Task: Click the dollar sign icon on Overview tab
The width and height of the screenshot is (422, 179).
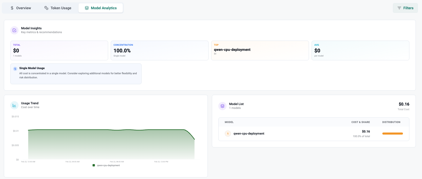Action: (12, 8)
